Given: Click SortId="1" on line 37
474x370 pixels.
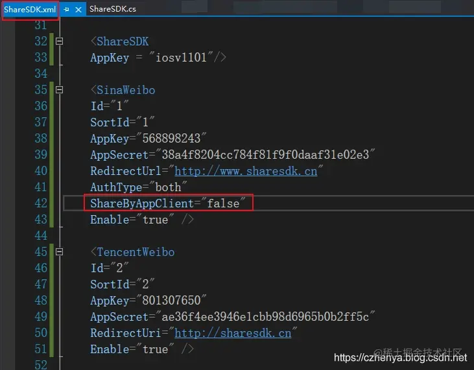Looking at the screenshot, I should 123,122.
